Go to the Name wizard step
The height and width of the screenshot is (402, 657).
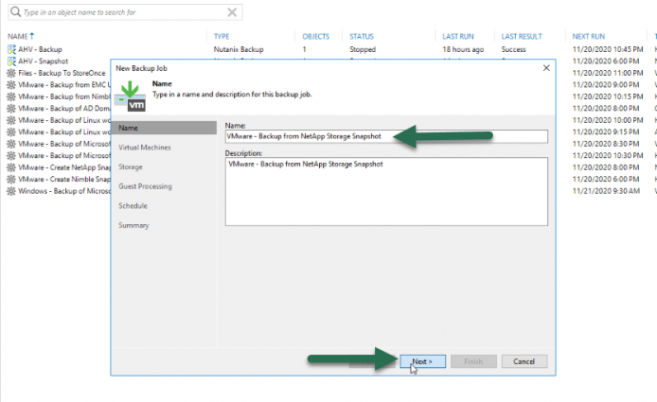pyautogui.click(x=164, y=128)
